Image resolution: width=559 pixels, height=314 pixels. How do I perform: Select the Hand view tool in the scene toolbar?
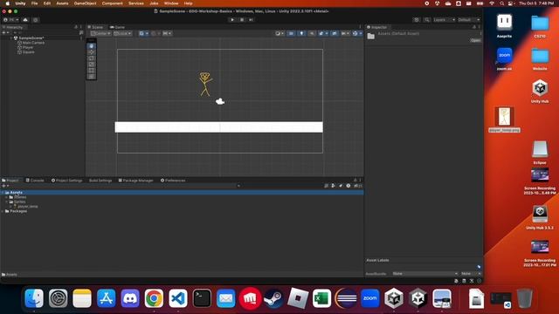coord(91,46)
